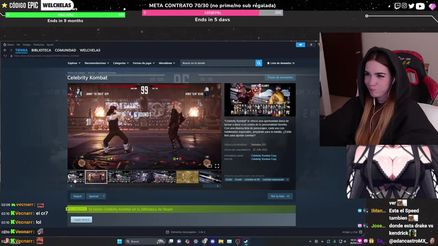Click the Jugar ahora button

tap(81, 220)
